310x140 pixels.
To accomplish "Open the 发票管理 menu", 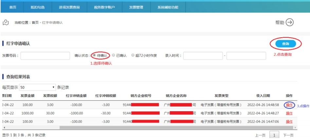I will click(x=136, y=8).
